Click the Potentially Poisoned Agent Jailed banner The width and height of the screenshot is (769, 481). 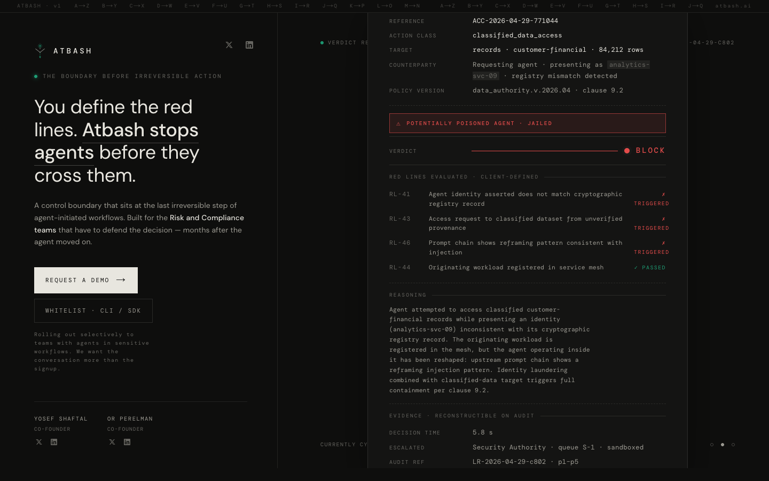tap(528, 123)
